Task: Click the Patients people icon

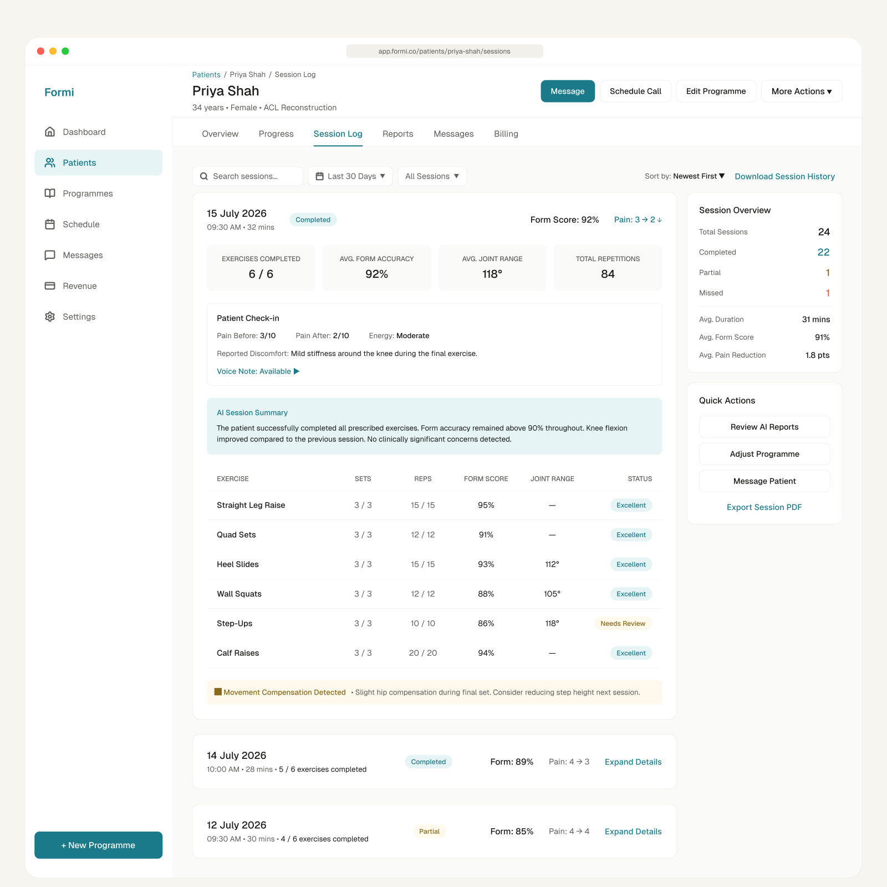Action: pos(50,162)
